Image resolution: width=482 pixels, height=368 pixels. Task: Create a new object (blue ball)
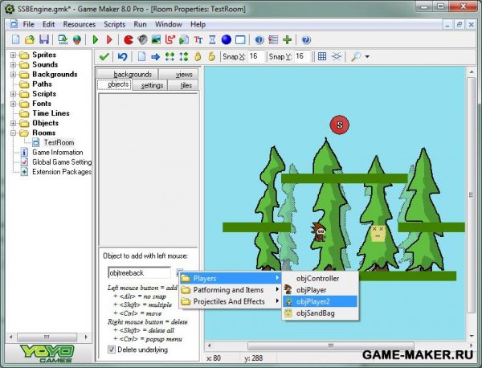227,39
